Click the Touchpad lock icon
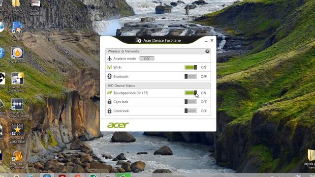Screen dimensions: 315x177 [x=109, y=93]
